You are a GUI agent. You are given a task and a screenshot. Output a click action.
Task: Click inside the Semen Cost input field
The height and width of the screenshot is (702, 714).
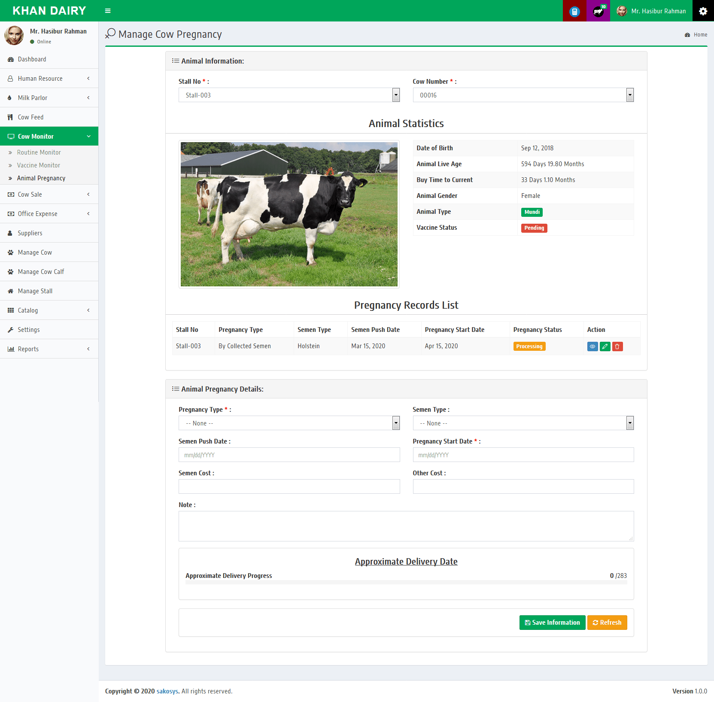point(289,486)
